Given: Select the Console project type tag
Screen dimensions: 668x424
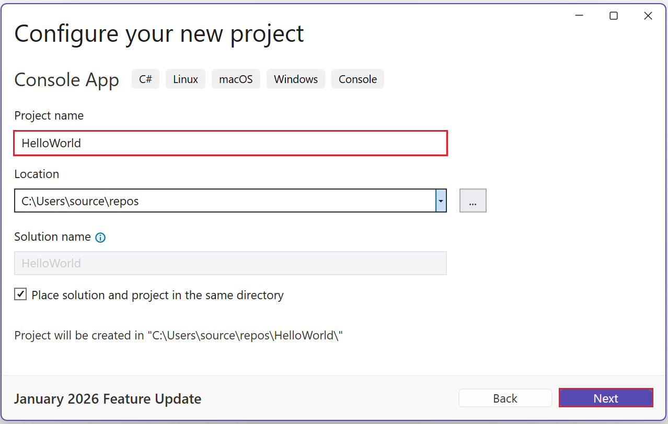Looking at the screenshot, I should tap(358, 79).
